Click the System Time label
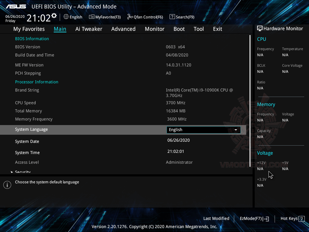 (x=27, y=153)
